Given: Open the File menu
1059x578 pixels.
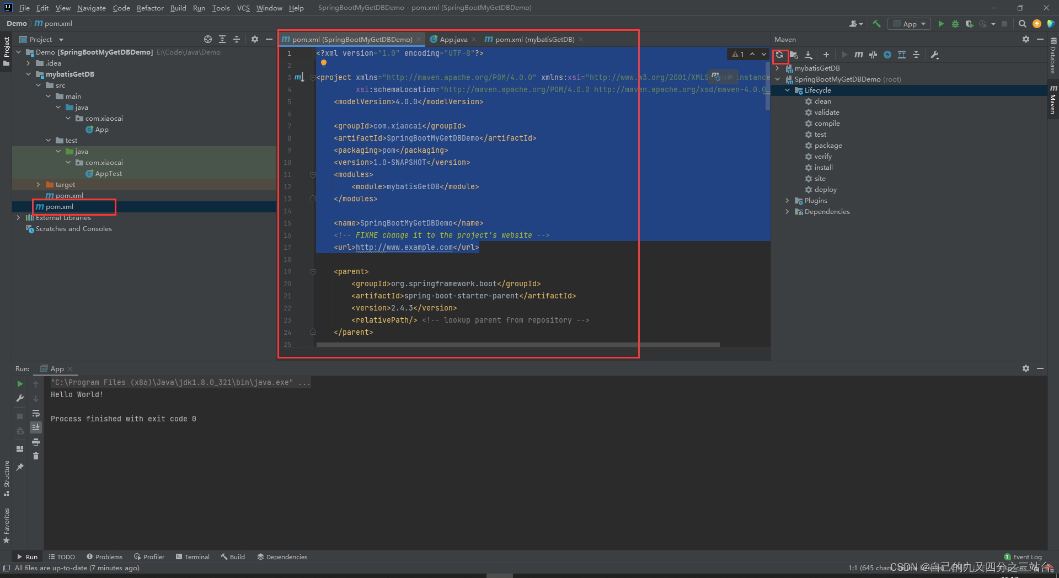Looking at the screenshot, I should (x=24, y=8).
